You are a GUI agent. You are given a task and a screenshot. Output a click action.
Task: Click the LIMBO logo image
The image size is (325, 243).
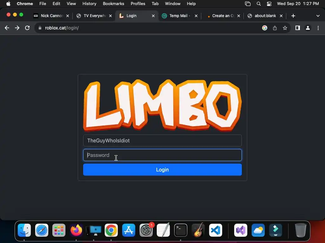pyautogui.click(x=162, y=105)
